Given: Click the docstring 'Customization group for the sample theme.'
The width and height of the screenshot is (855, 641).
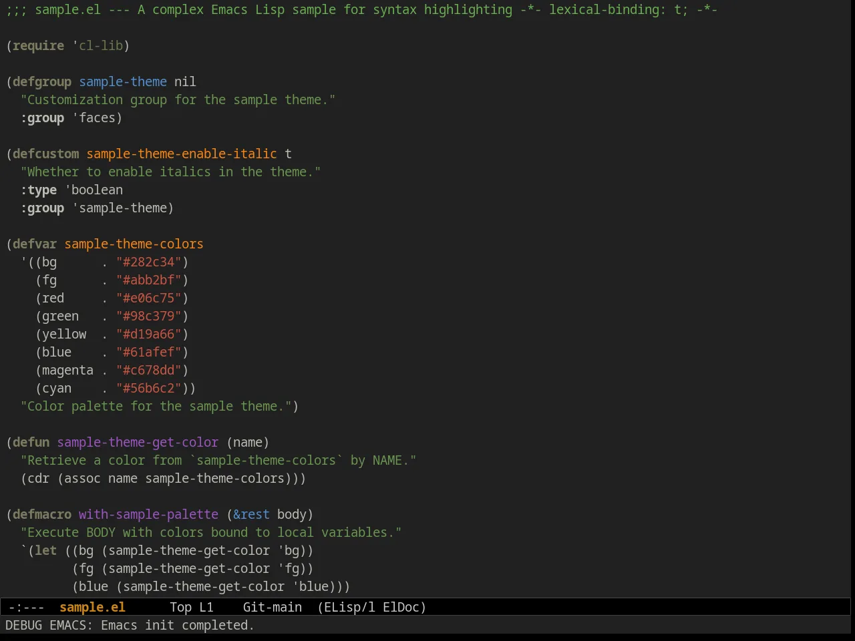Looking at the screenshot, I should [178, 99].
